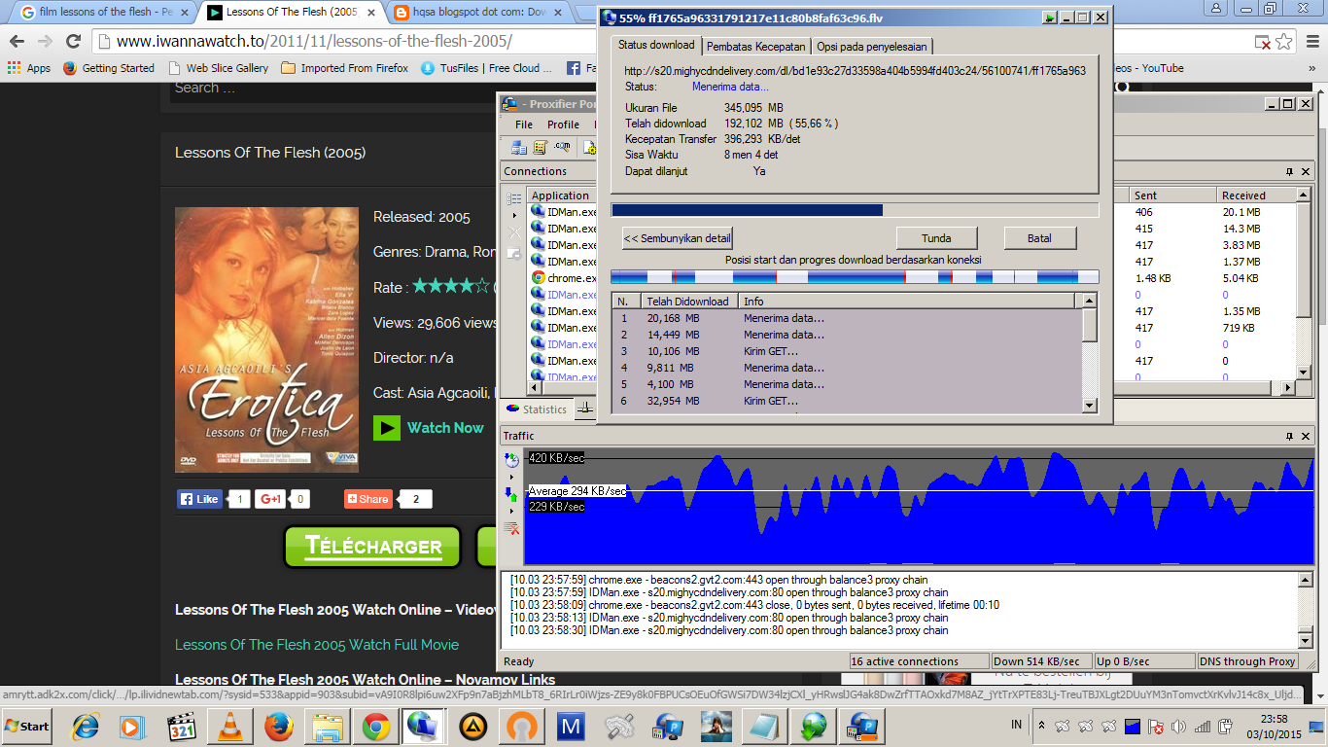The height and width of the screenshot is (747, 1328).
Task: Click Proxifier Proxification Rules toolbar icon
Action: point(541,148)
